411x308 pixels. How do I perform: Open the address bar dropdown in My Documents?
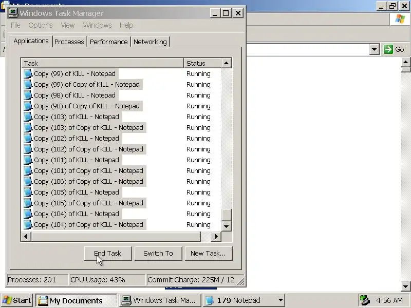375,49
